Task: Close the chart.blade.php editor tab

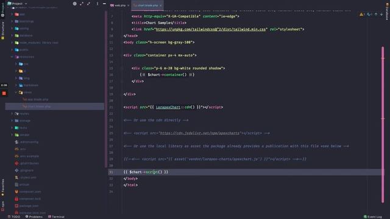Action: click(x=161, y=5)
